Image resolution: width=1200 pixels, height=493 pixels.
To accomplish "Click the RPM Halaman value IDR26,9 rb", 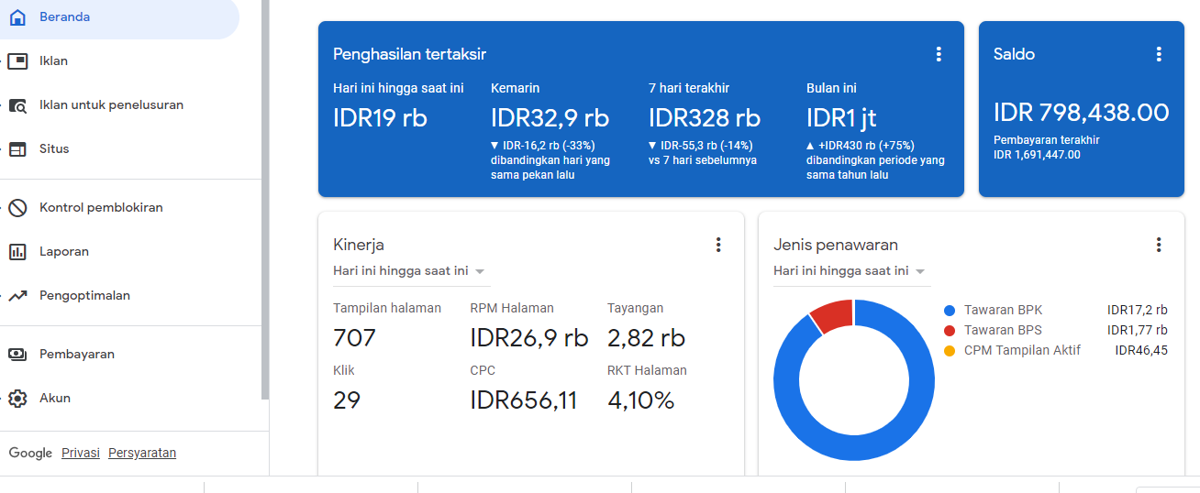I will 529,338.
